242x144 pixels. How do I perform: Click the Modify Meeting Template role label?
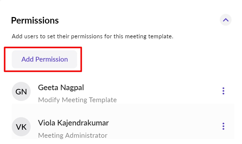tap(77, 100)
